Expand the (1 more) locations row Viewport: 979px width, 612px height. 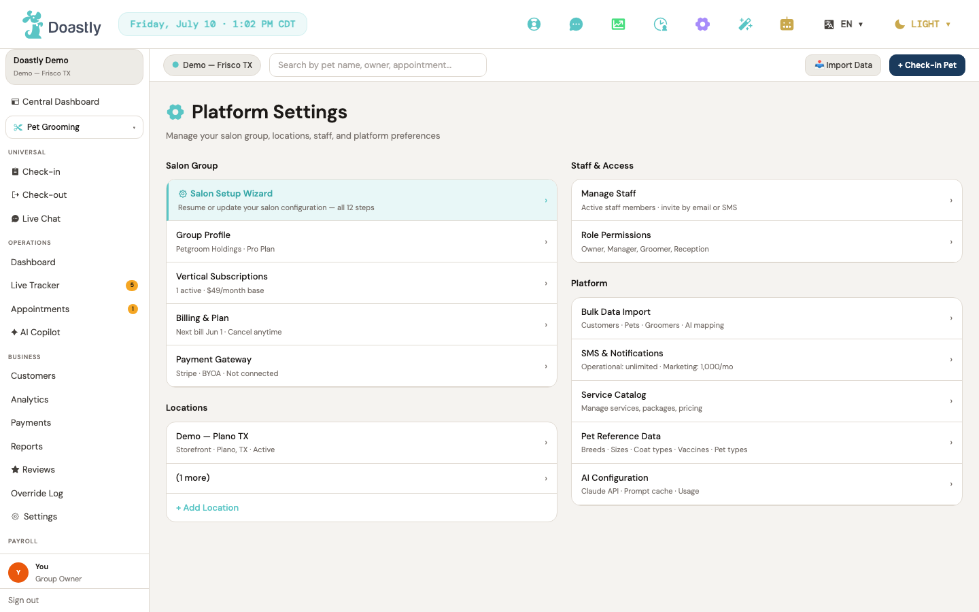click(x=362, y=479)
